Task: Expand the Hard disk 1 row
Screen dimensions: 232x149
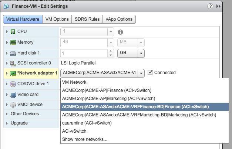Action: click(7, 53)
